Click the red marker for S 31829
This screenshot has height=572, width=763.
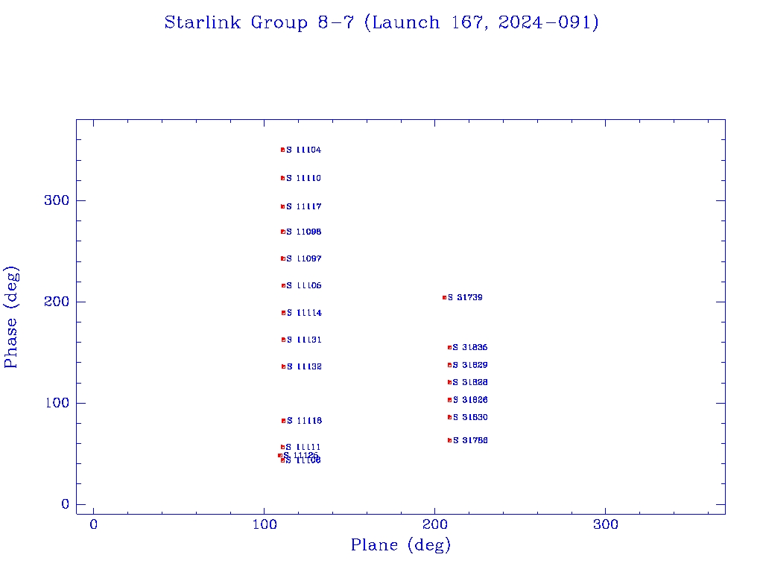[x=449, y=365]
